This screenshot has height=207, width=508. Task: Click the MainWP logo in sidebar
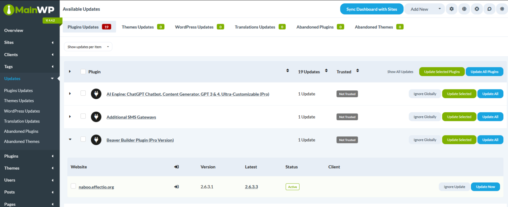pos(30,10)
